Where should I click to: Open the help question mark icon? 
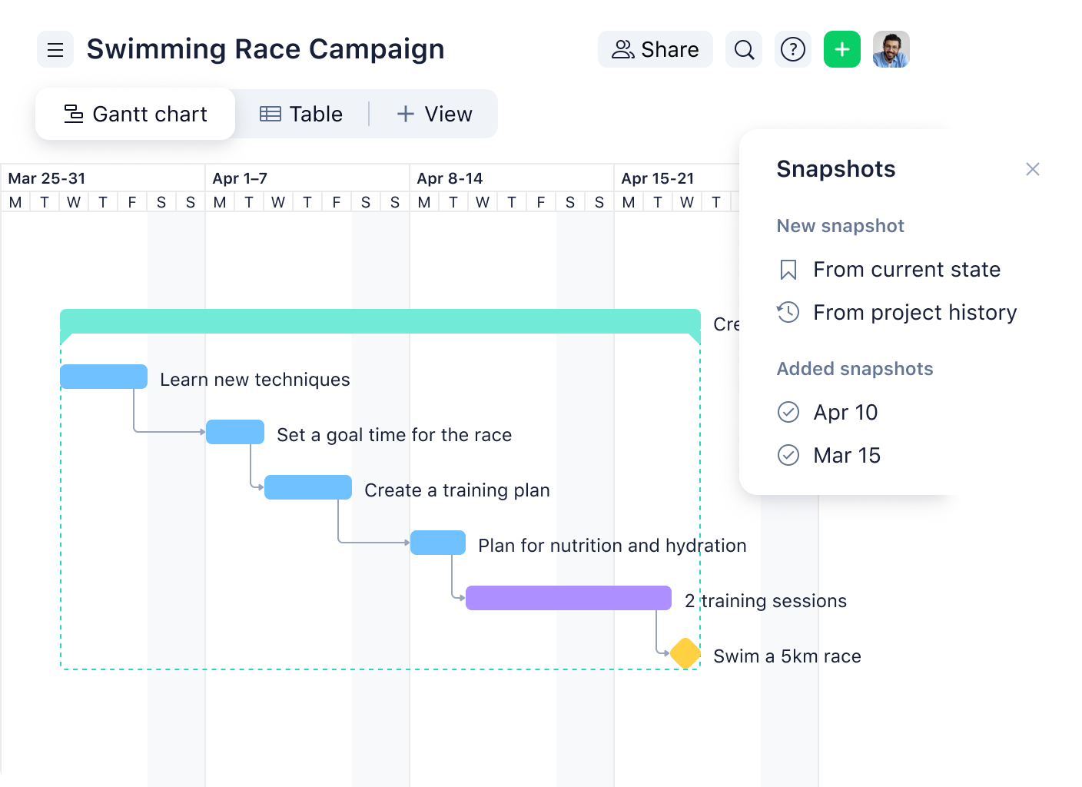tap(792, 49)
